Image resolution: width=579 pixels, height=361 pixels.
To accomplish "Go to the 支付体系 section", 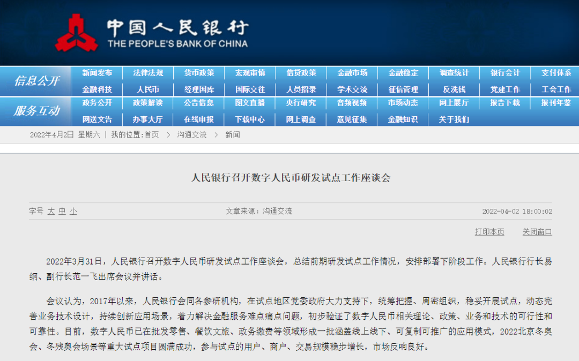I will [x=556, y=73].
